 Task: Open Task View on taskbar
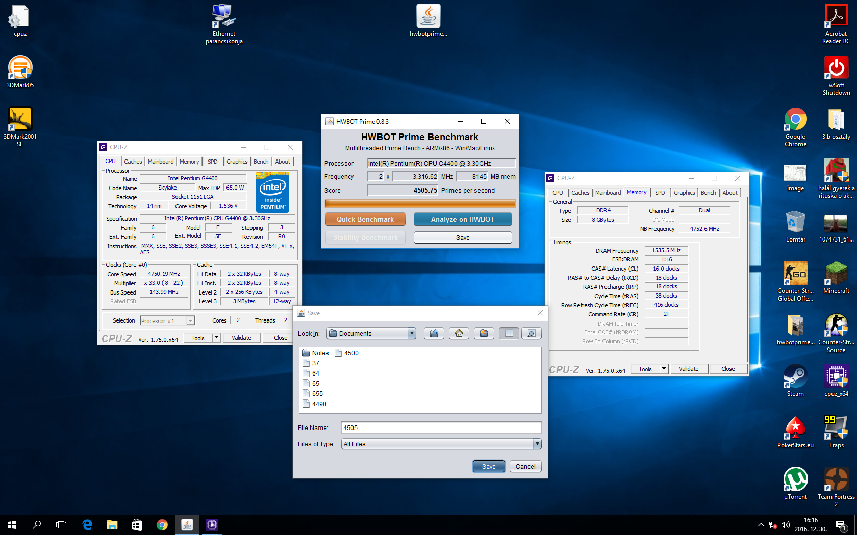point(61,524)
